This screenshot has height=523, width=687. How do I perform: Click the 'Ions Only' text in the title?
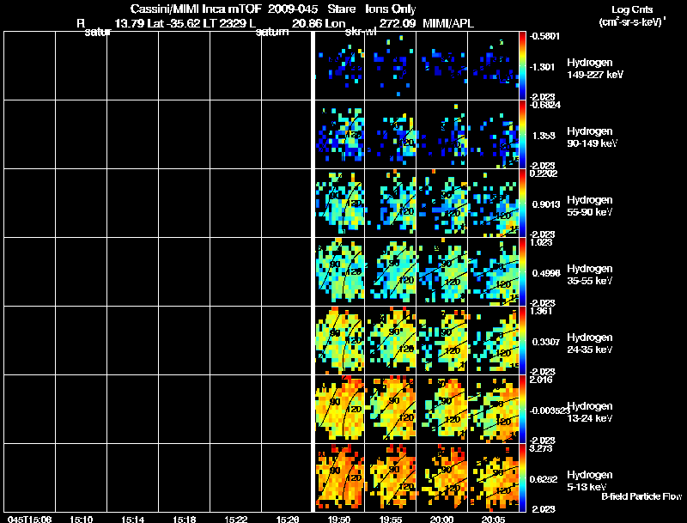391,9
